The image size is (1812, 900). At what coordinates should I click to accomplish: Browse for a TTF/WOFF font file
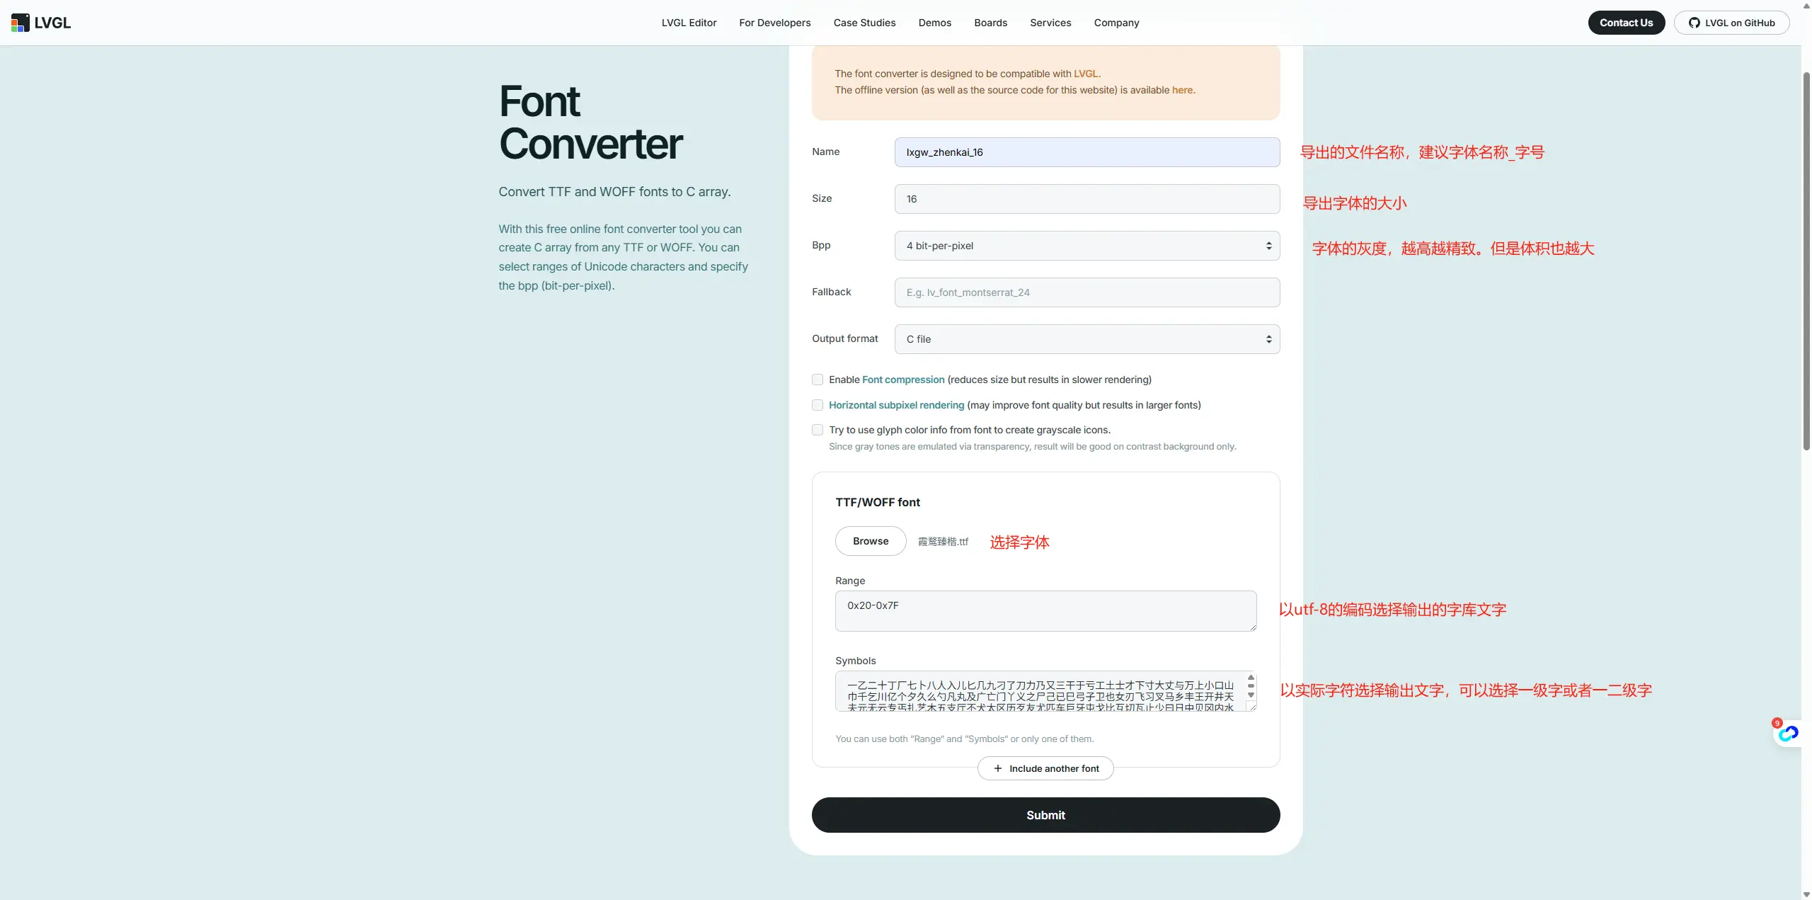[871, 541]
